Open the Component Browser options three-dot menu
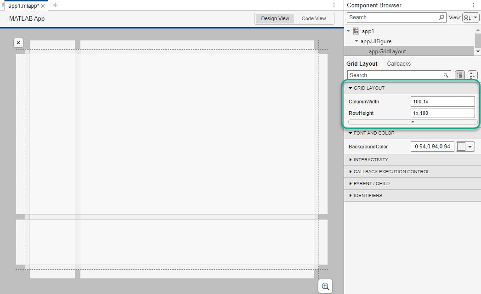481x294 pixels. click(474, 5)
